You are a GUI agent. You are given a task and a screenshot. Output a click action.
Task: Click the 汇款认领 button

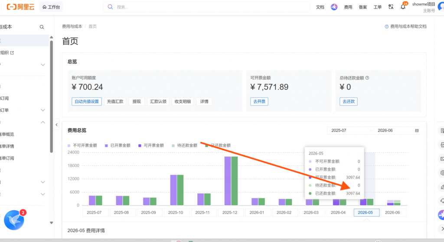point(158,102)
